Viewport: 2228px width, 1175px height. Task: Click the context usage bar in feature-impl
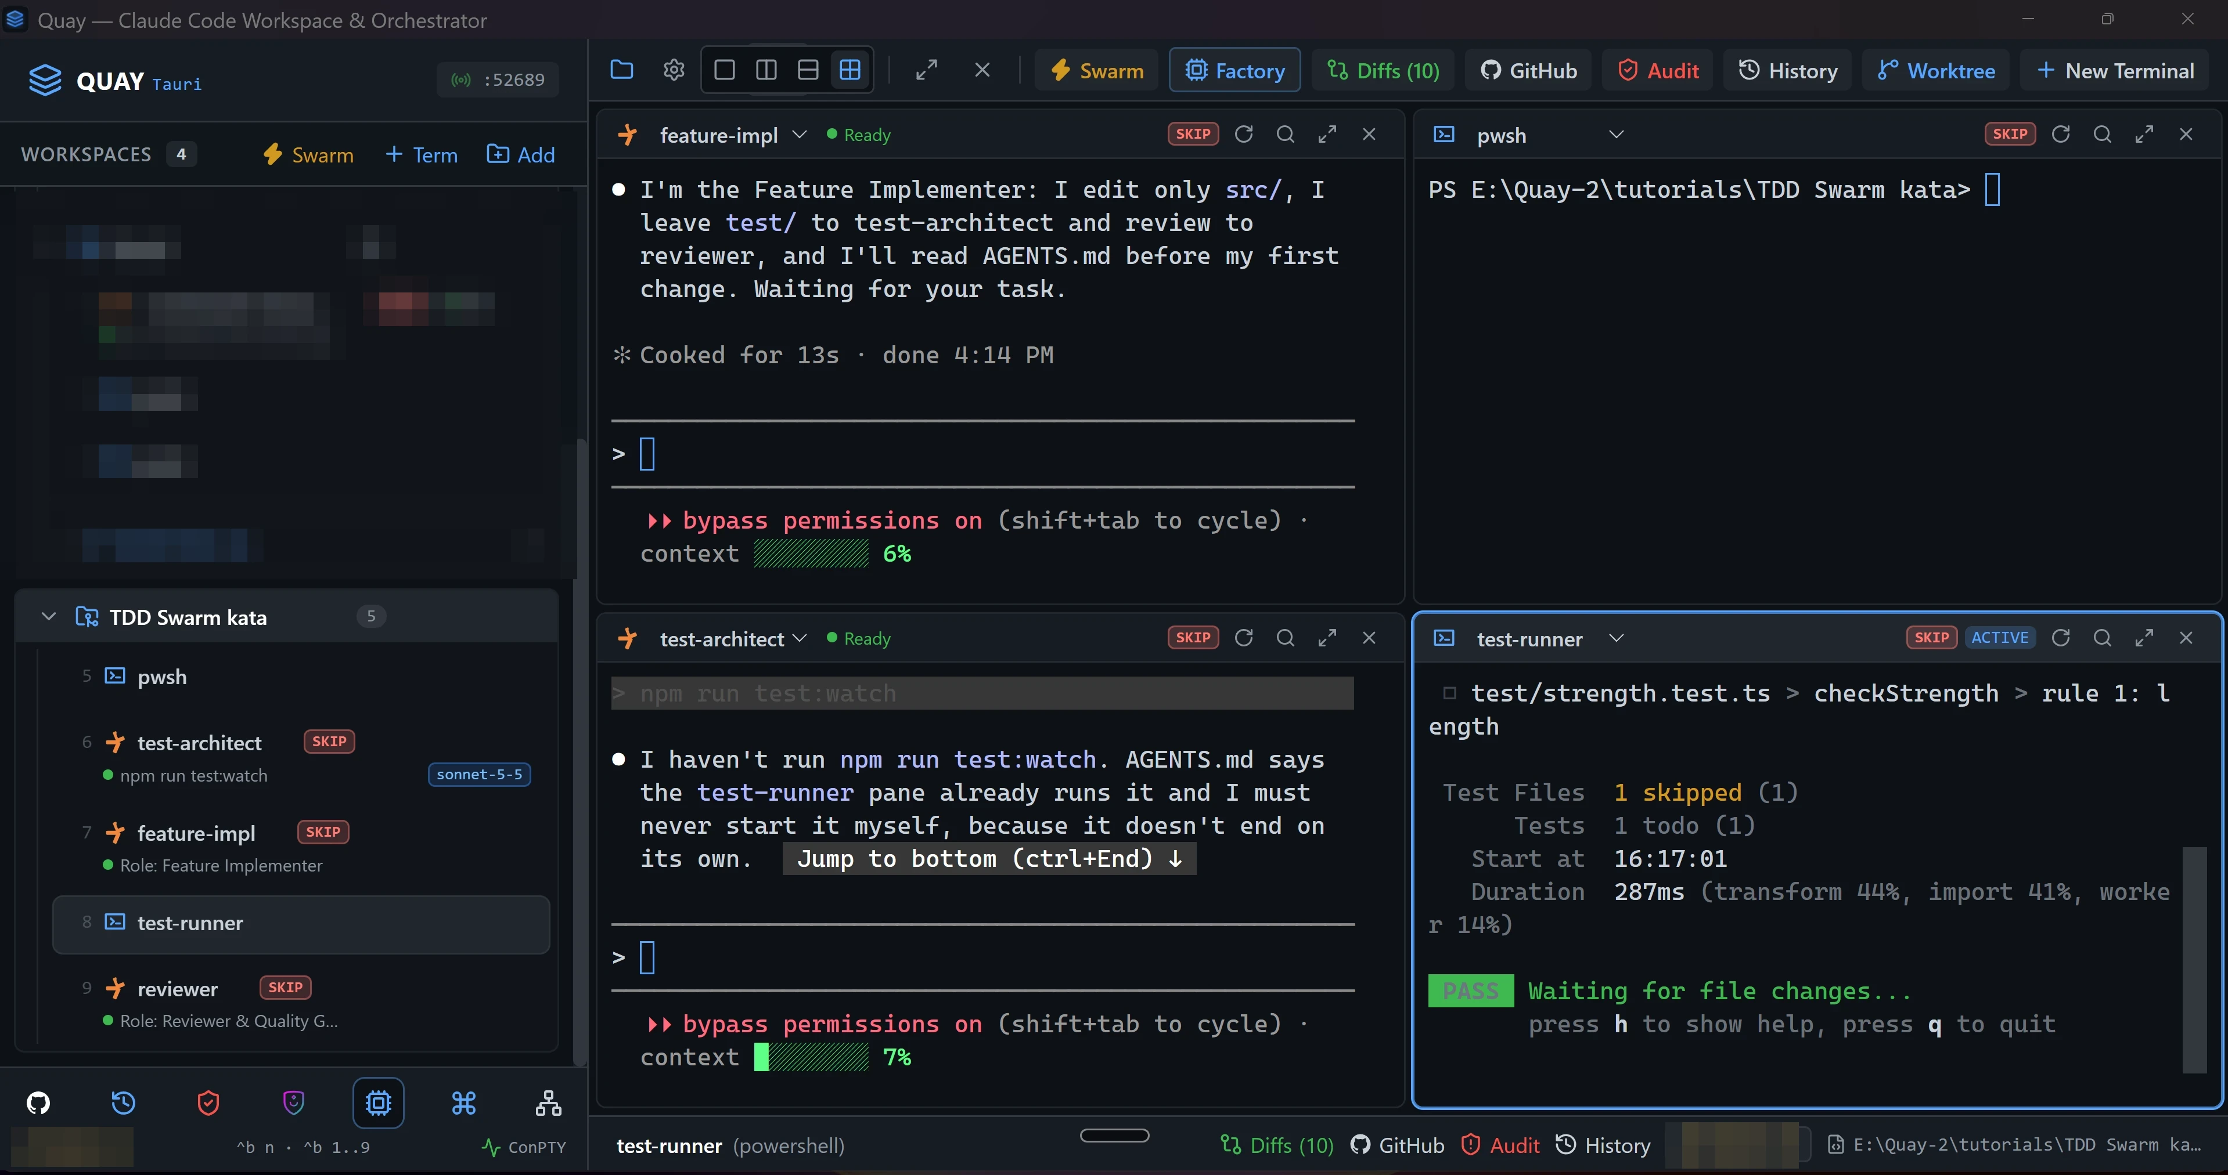811,554
